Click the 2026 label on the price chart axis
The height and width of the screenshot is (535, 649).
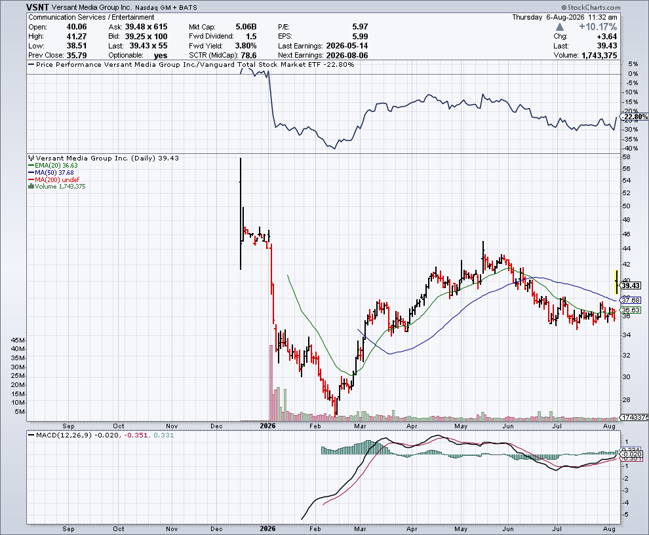[268, 426]
